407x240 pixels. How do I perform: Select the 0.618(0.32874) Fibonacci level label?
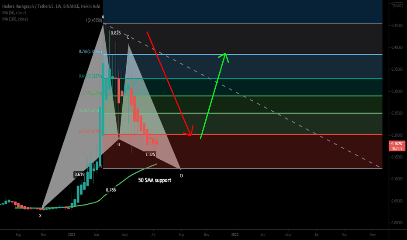(x=90, y=76)
